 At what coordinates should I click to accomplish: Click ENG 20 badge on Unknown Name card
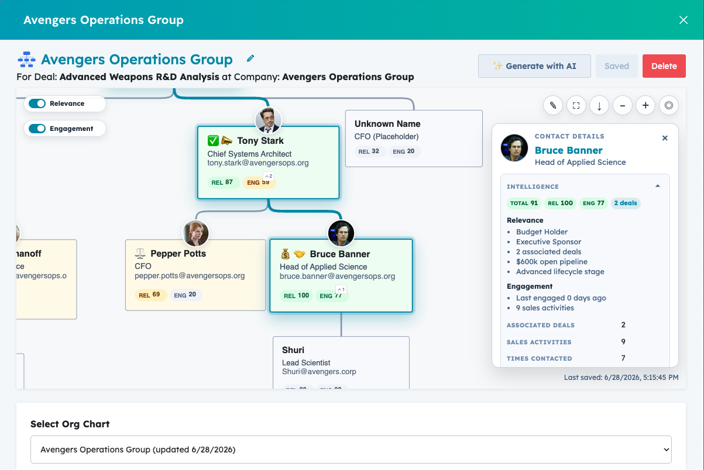click(x=404, y=151)
